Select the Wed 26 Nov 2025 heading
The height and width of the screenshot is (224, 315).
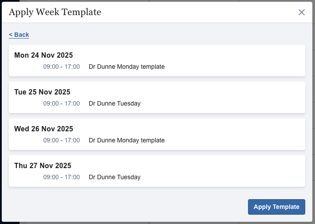[43, 129]
